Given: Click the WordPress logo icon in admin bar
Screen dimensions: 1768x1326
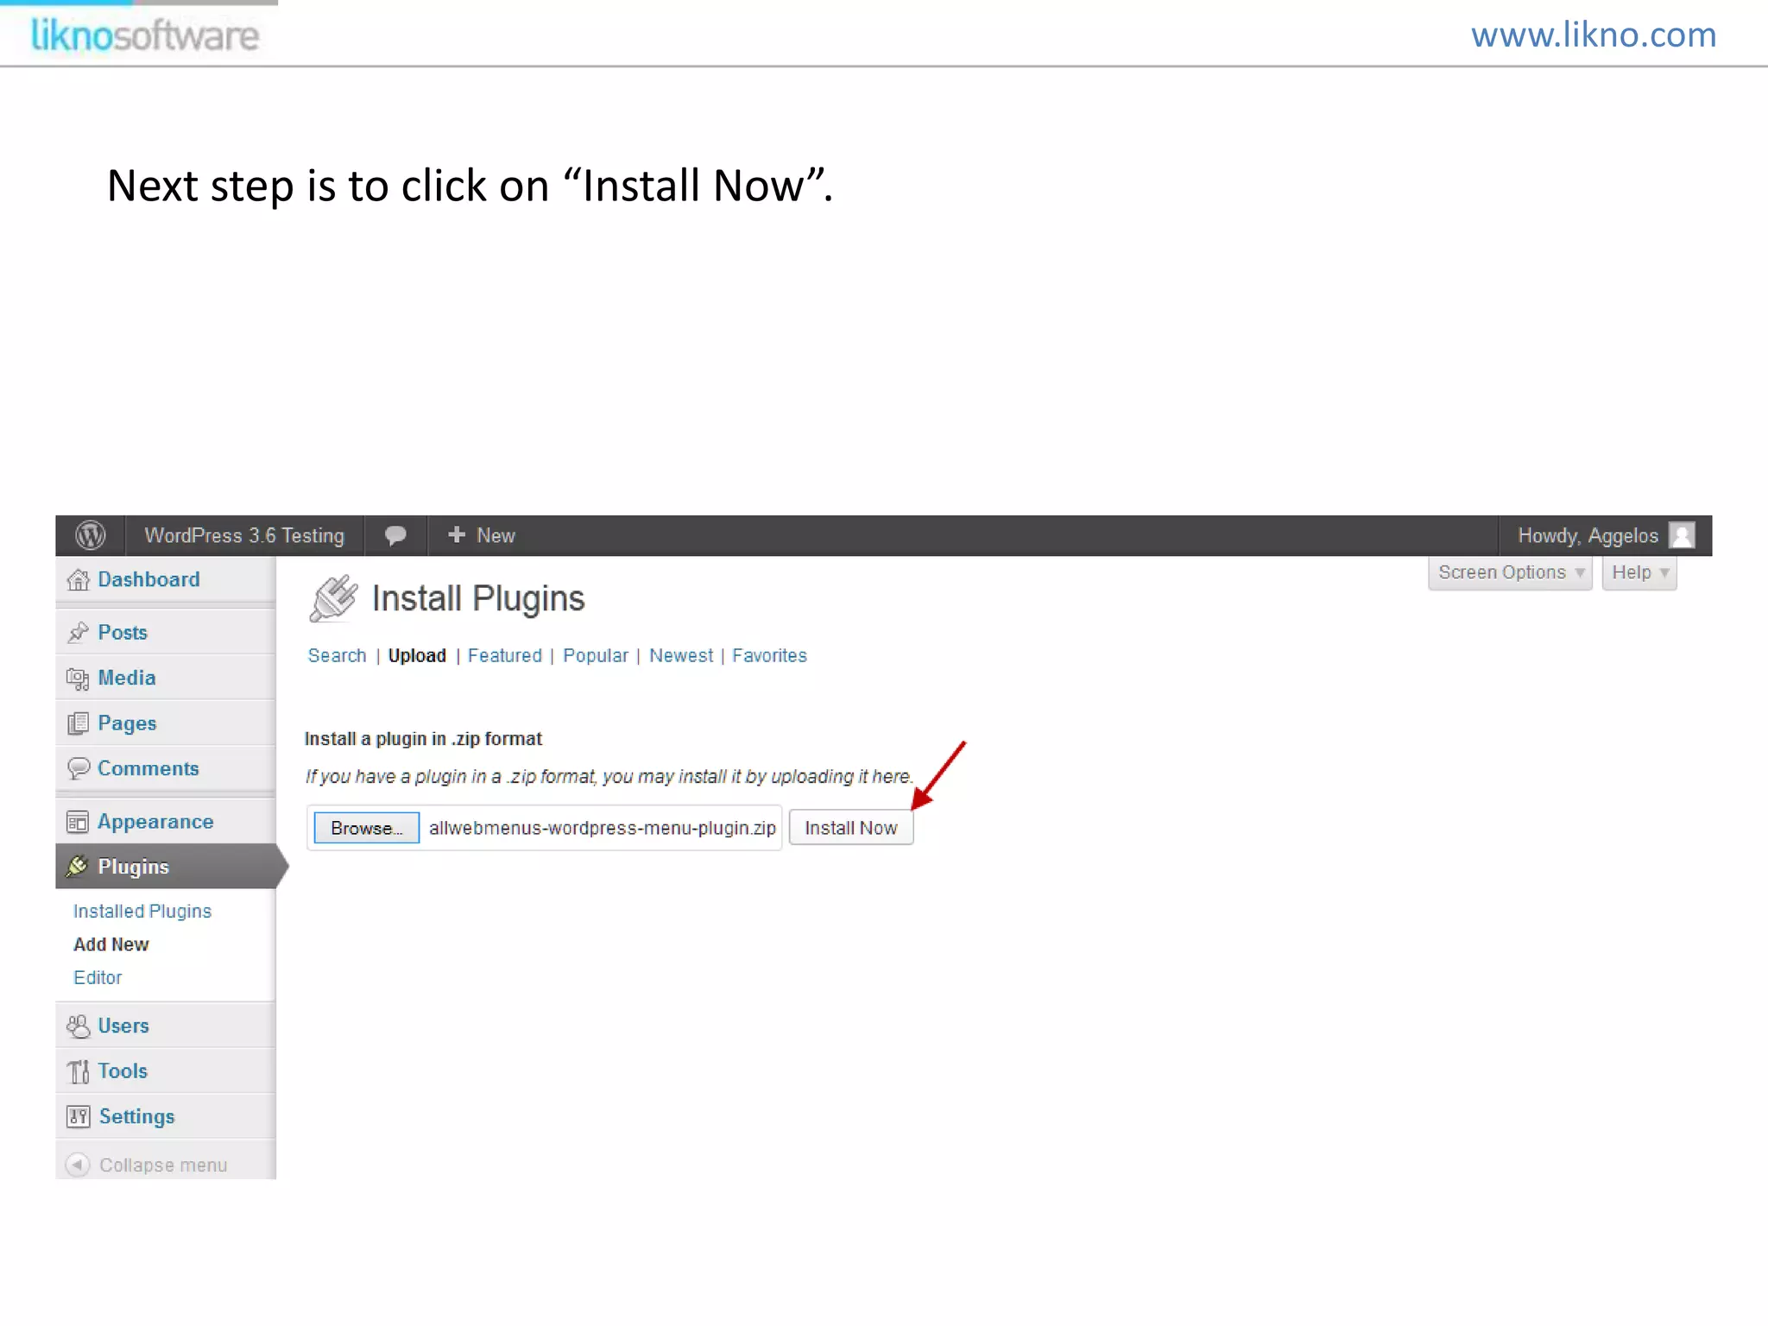Looking at the screenshot, I should [x=91, y=535].
